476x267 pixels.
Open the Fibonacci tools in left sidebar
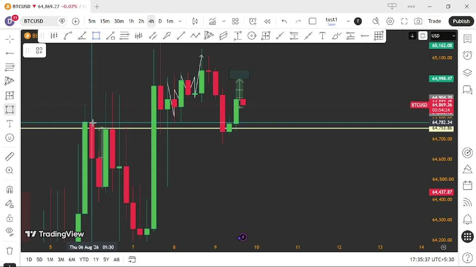pyautogui.click(x=10, y=67)
